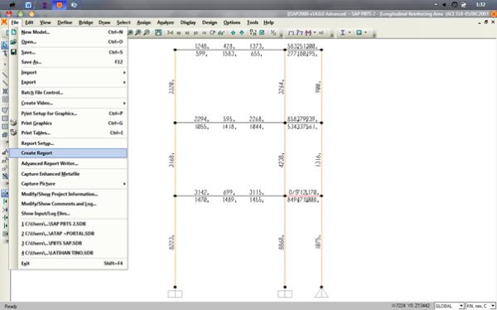The image size is (497, 310).
Task: Click the clear selection 'clr' icon
Action: (x=5, y=169)
